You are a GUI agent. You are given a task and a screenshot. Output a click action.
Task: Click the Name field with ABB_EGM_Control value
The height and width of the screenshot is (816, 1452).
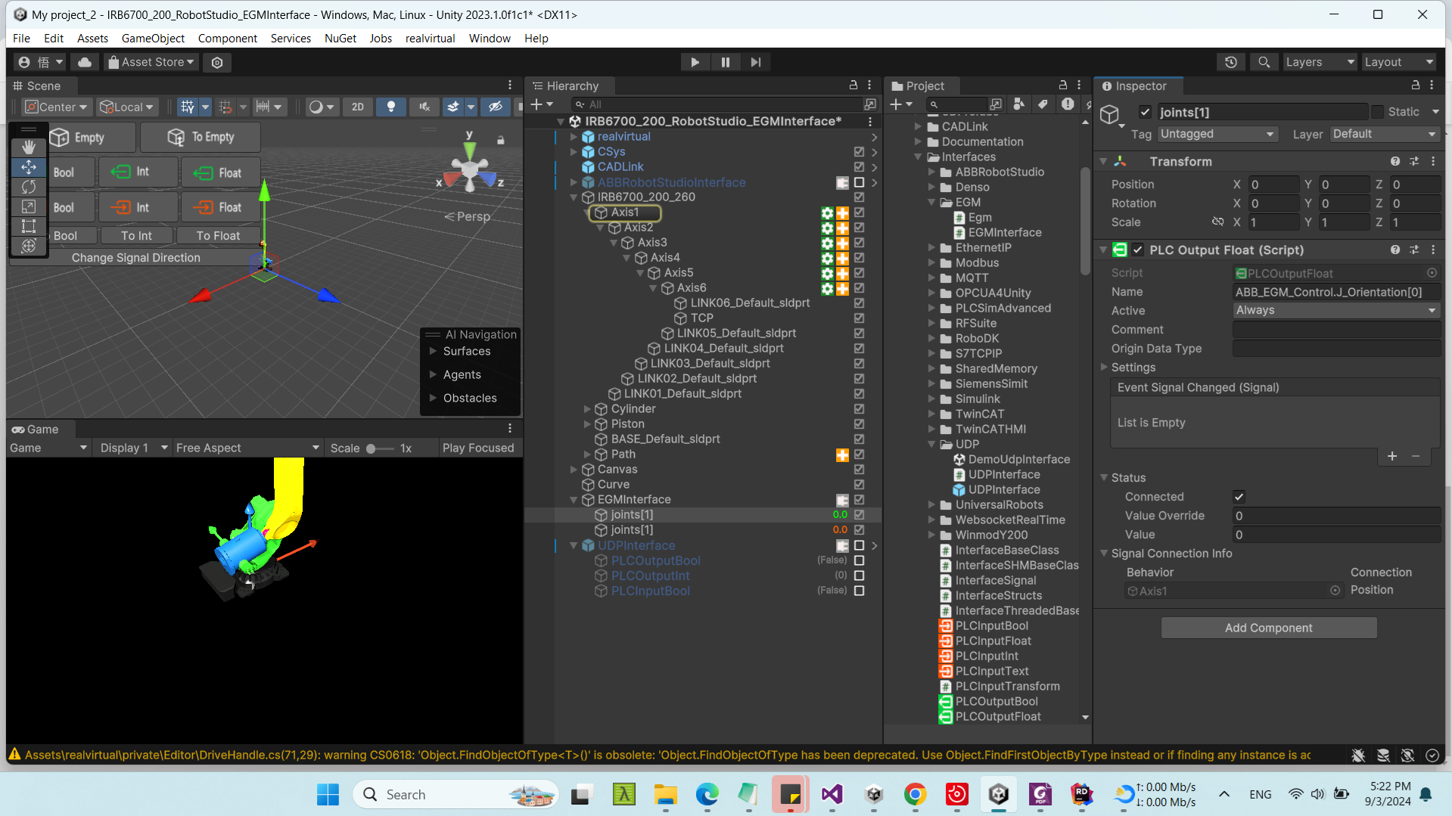[x=1336, y=292]
